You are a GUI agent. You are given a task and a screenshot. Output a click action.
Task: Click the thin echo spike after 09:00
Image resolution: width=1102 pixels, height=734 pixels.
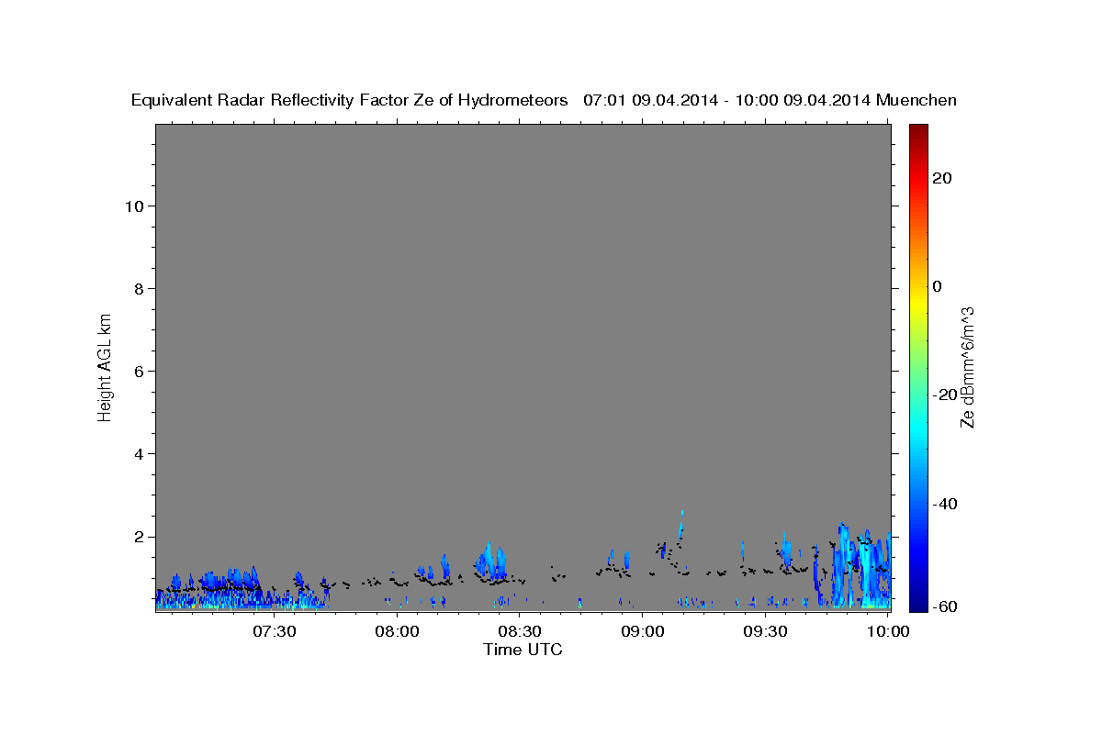point(681,524)
